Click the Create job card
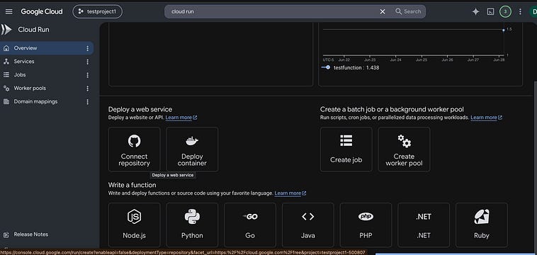Screen dimensions: 537x255 click(x=346, y=149)
